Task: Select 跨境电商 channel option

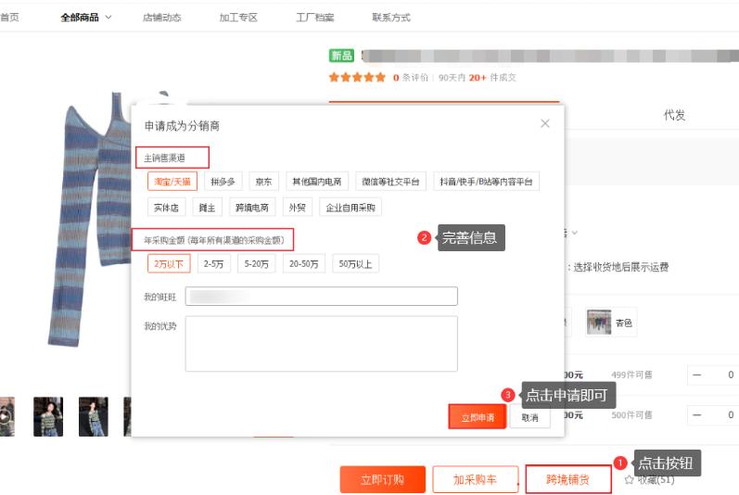Action: [252, 208]
